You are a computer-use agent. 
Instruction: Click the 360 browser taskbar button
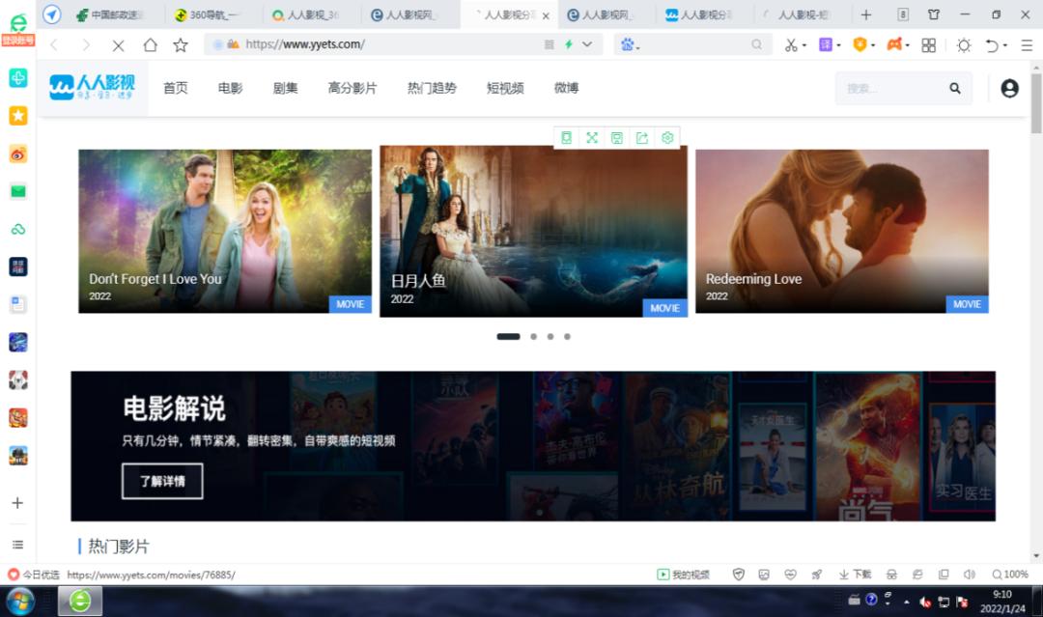click(80, 601)
